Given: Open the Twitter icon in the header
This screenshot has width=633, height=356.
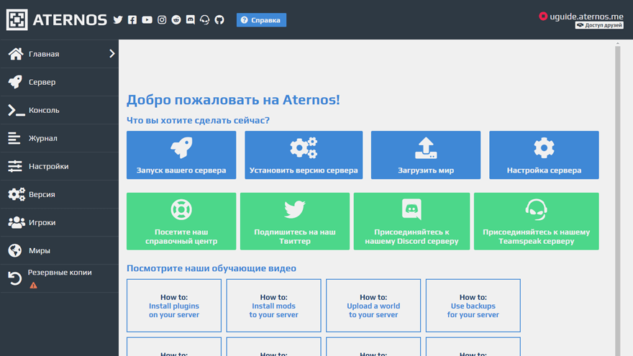Looking at the screenshot, I should (118, 20).
